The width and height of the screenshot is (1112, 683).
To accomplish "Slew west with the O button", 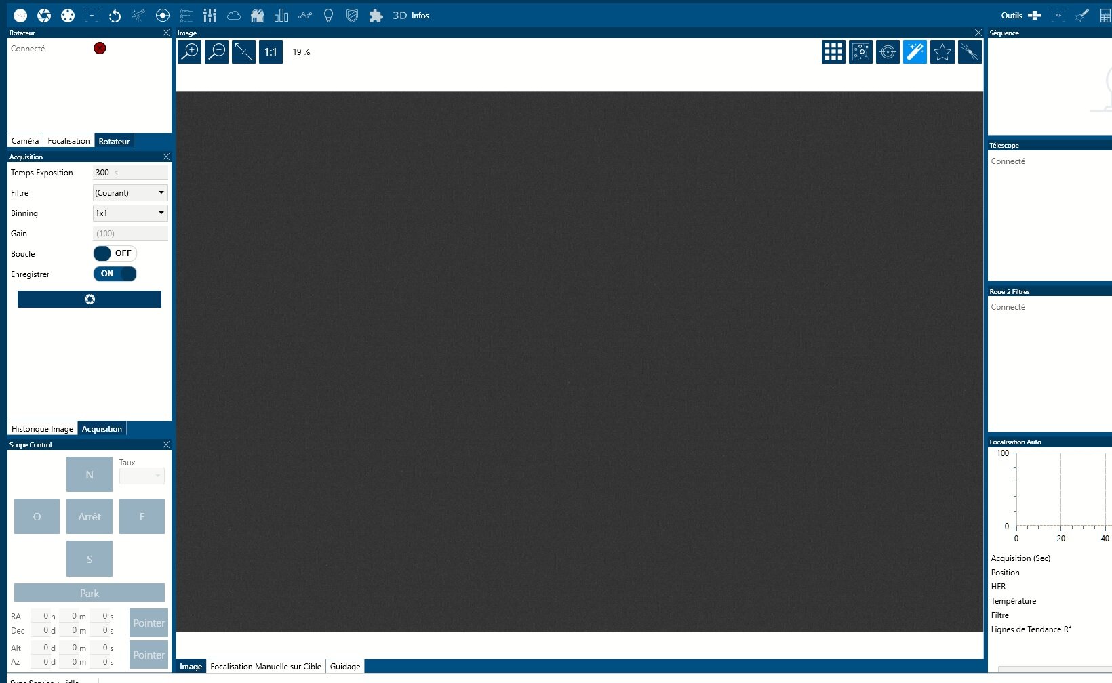I will (37, 516).
